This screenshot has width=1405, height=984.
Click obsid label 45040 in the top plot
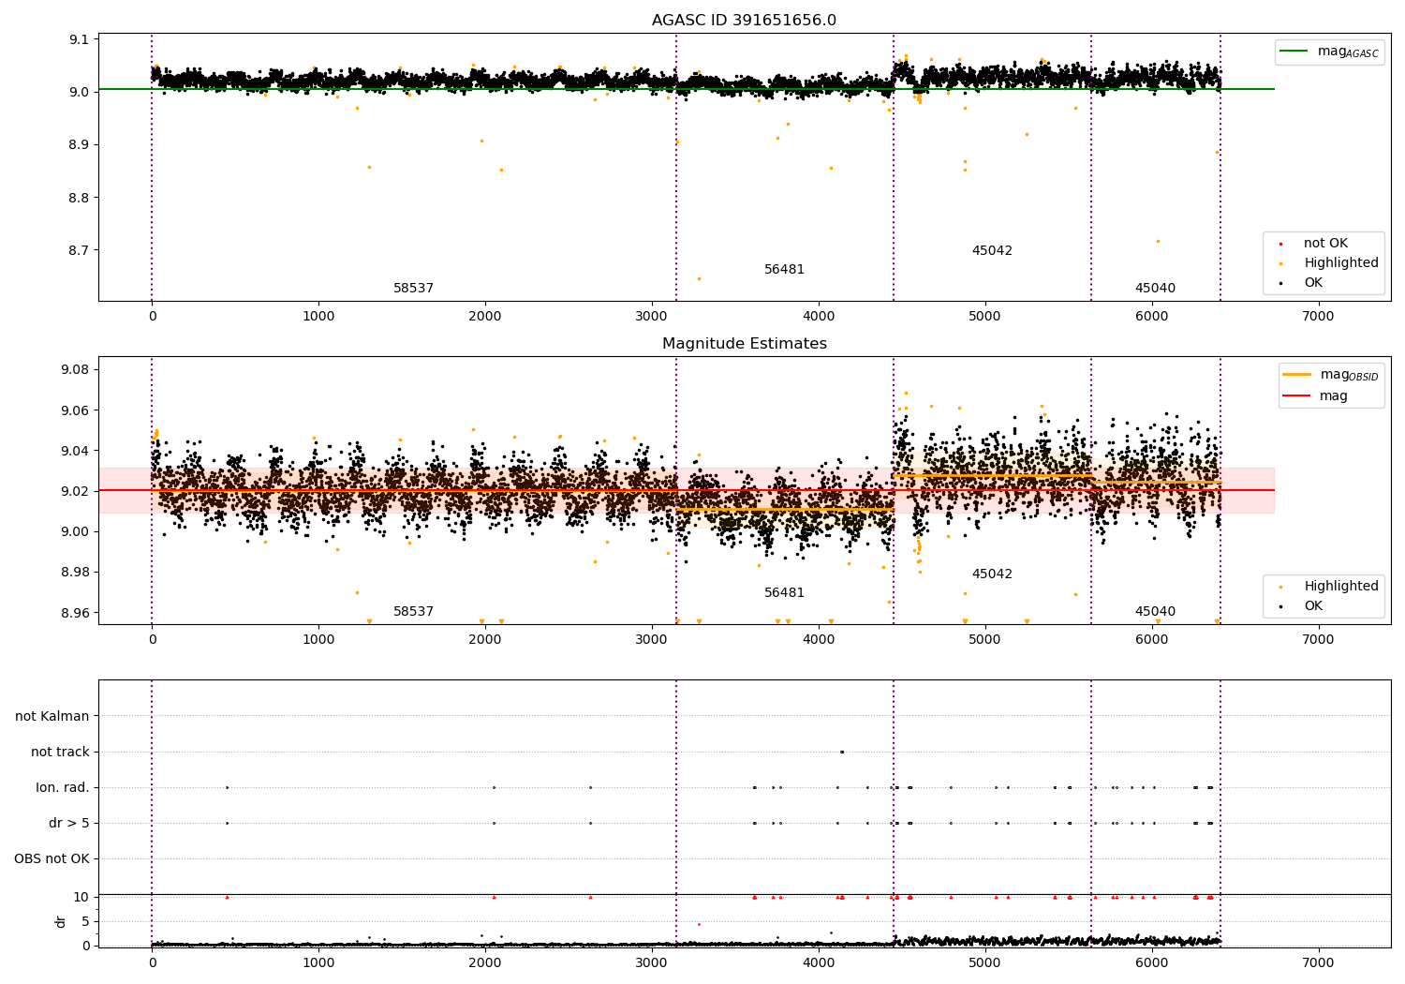1155,289
